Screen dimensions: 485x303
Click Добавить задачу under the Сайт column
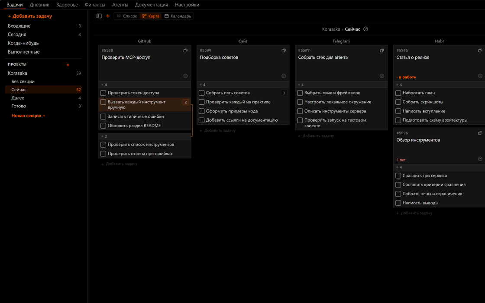click(218, 130)
